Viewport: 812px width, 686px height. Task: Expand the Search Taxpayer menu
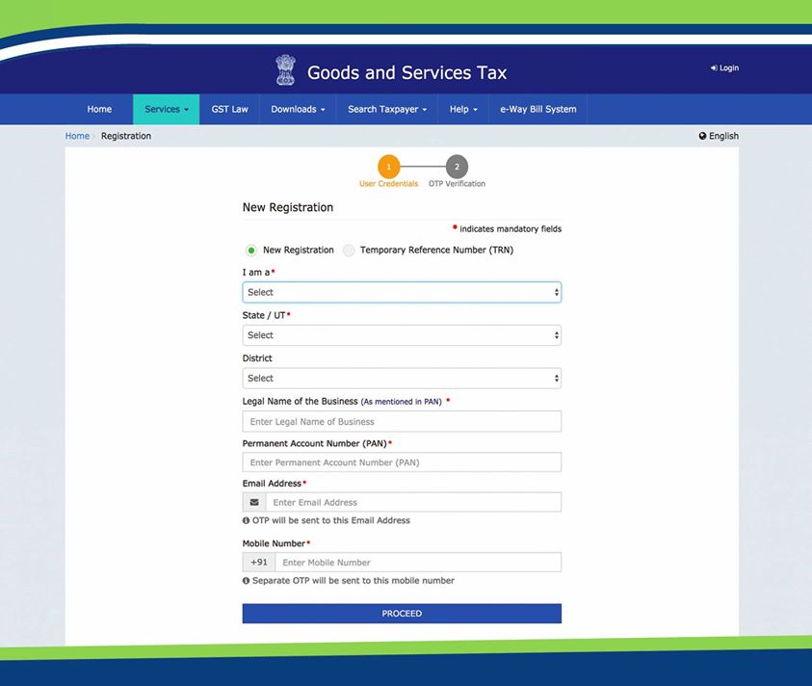[387, 109]
